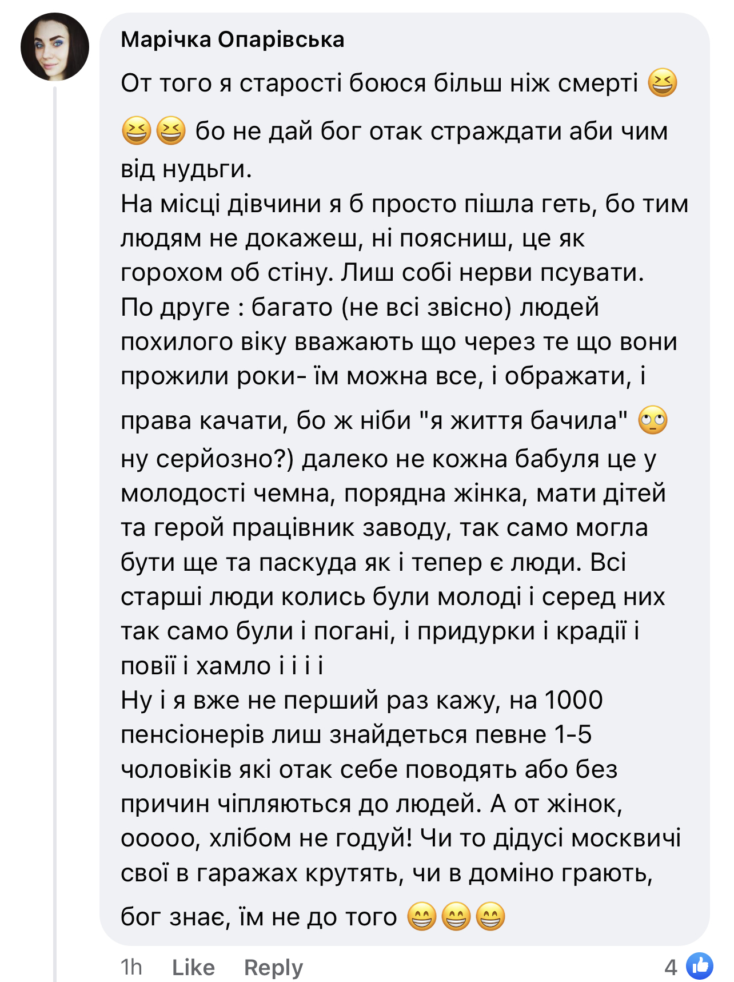The image size is (734, 982).
Task: View the 4 reactions count
Action: [671, 967]
